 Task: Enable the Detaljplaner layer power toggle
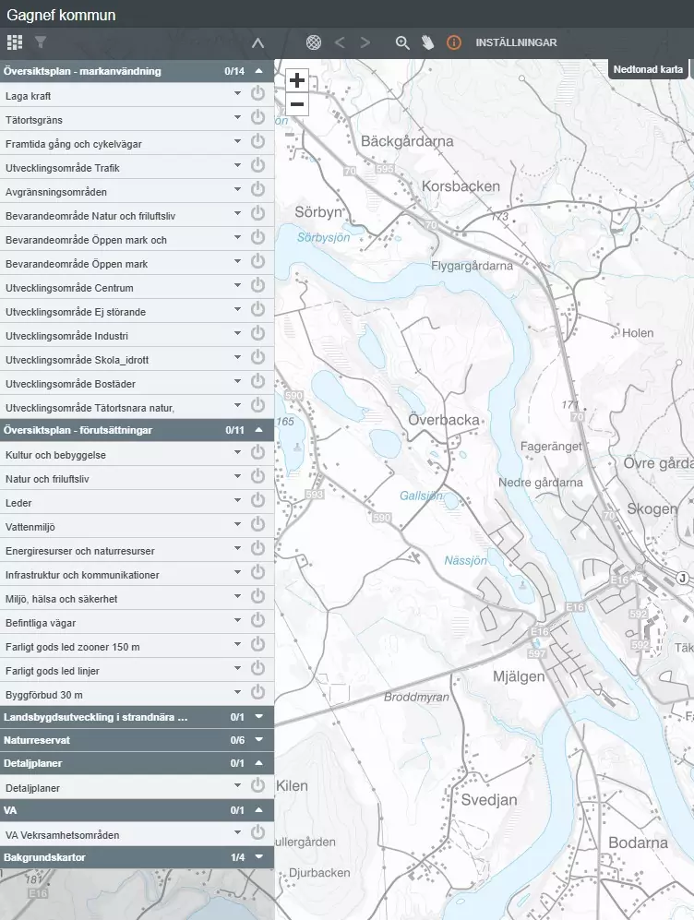click(x=258, y=786)
